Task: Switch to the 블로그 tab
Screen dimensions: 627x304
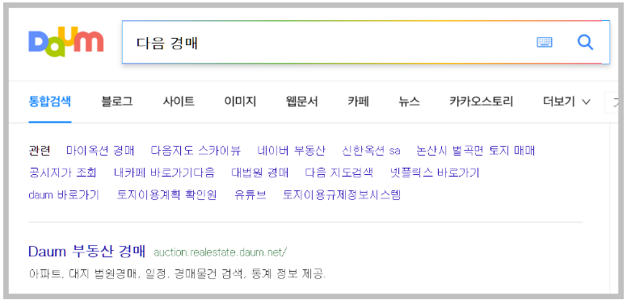Action: pos(117,102)
